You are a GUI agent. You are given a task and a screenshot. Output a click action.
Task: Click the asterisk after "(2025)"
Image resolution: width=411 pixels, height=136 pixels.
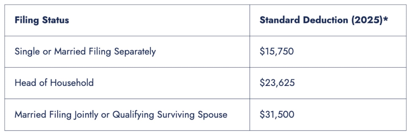386,19
